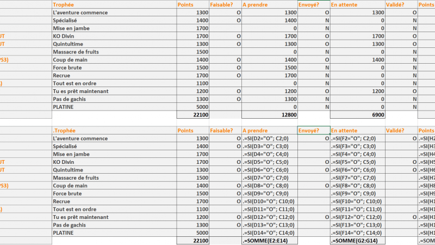Click the =SI(D12="O"; C12;0) formula
Viewport: 435px width, 245px height.
pyautogui.click(x=270, y=217)
